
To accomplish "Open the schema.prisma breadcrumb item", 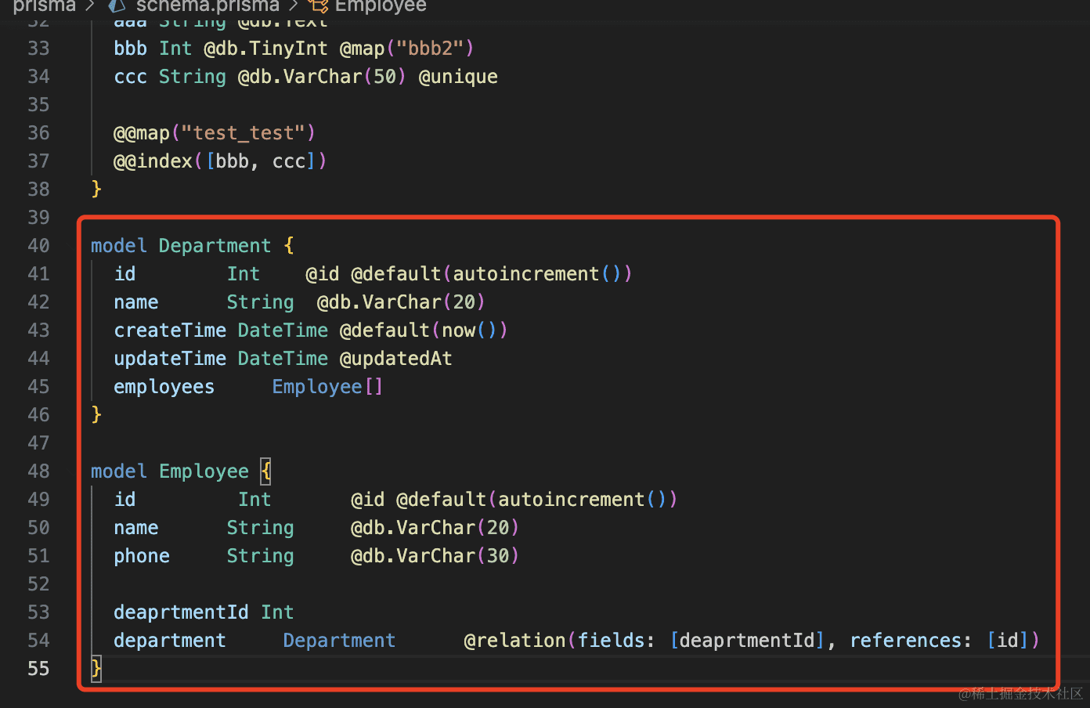I will pyautogui.click(x=208, y=5).
